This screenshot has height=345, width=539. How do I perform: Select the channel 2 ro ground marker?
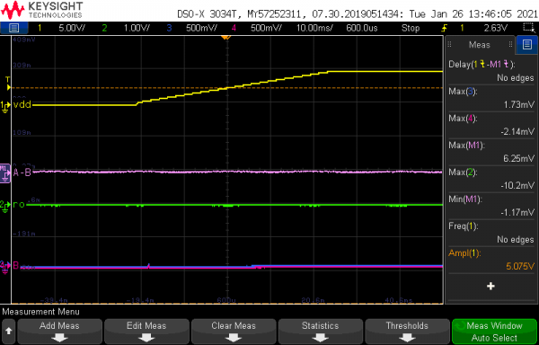(x=5, y=205)
